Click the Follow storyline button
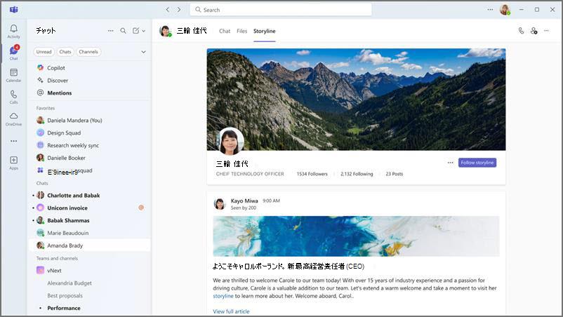Viewport: 563px width, 317px height. (x=477, y=163)
